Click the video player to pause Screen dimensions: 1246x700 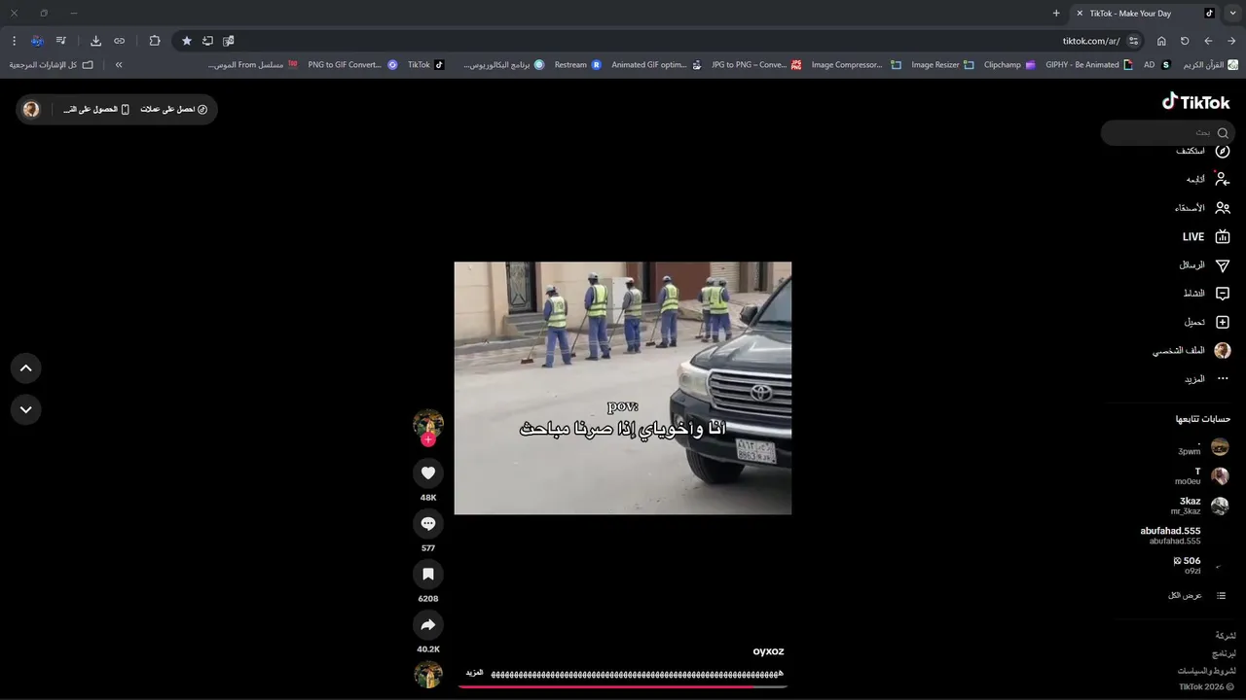point(623,388)
